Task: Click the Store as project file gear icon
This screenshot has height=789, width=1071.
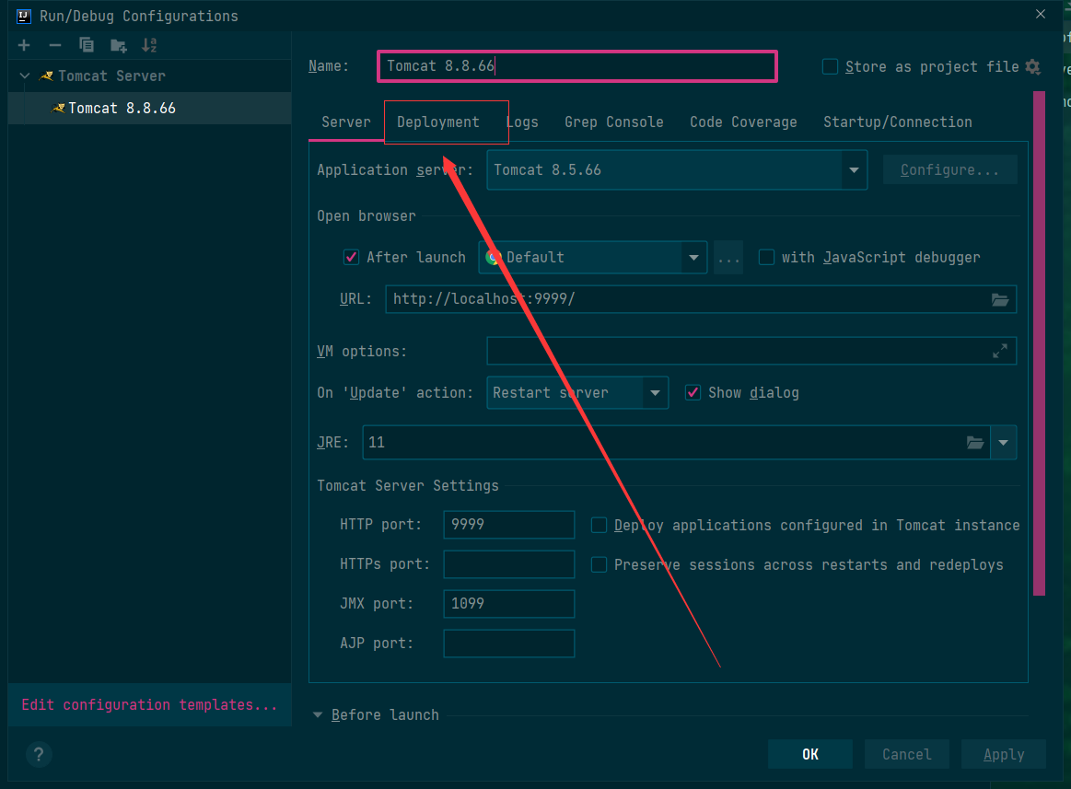Action: point(1032,67)
